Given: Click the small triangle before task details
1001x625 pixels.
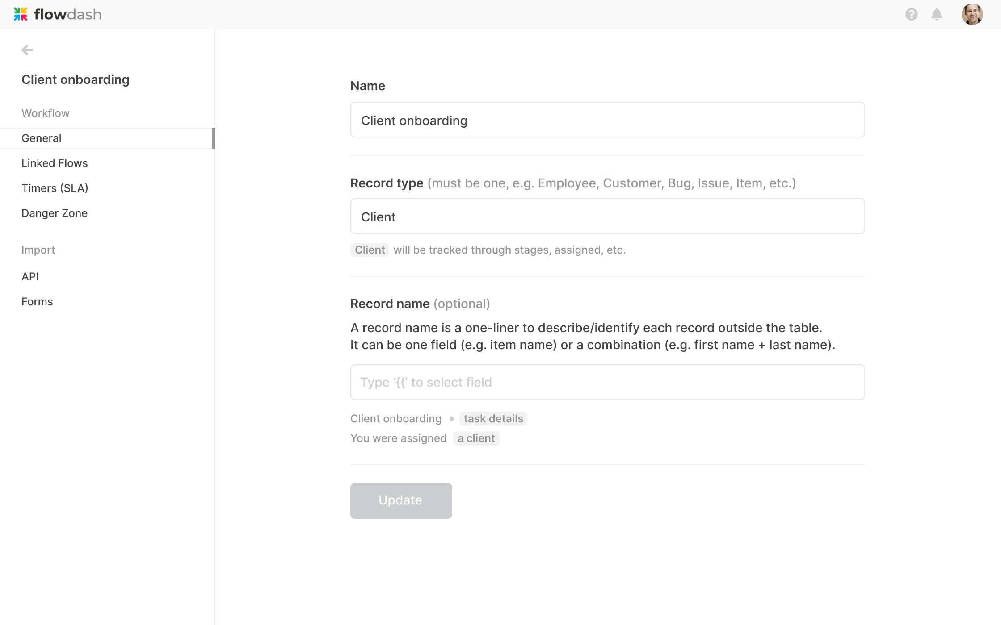Looking at the screenshot, I should tap(452, 419).
